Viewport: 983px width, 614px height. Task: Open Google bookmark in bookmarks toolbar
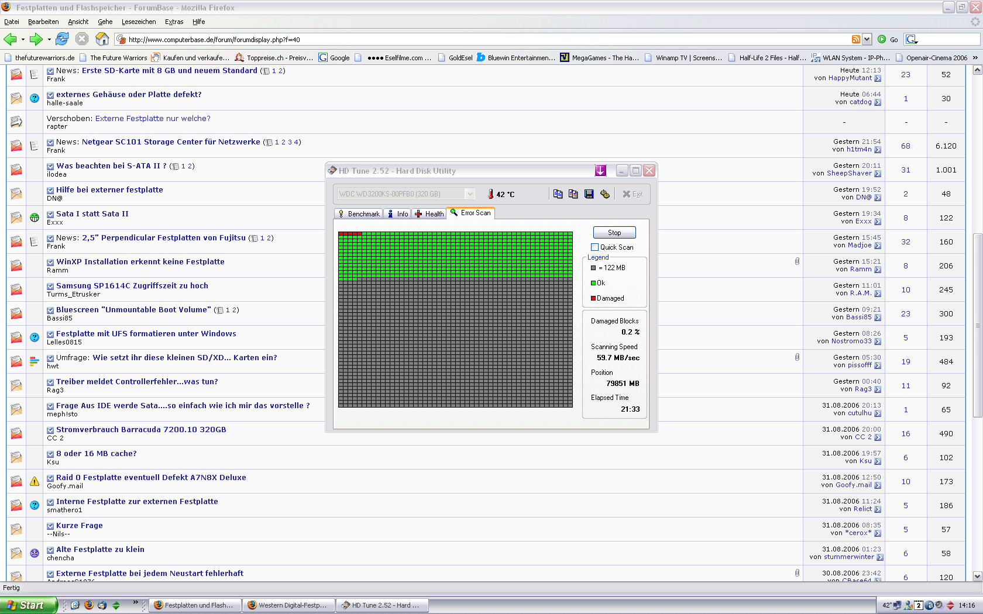tap(334, 58)
